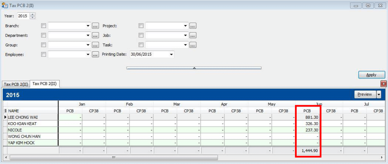Click the Project browse (...) button
The image size is (388, 164).
point(193,26)
